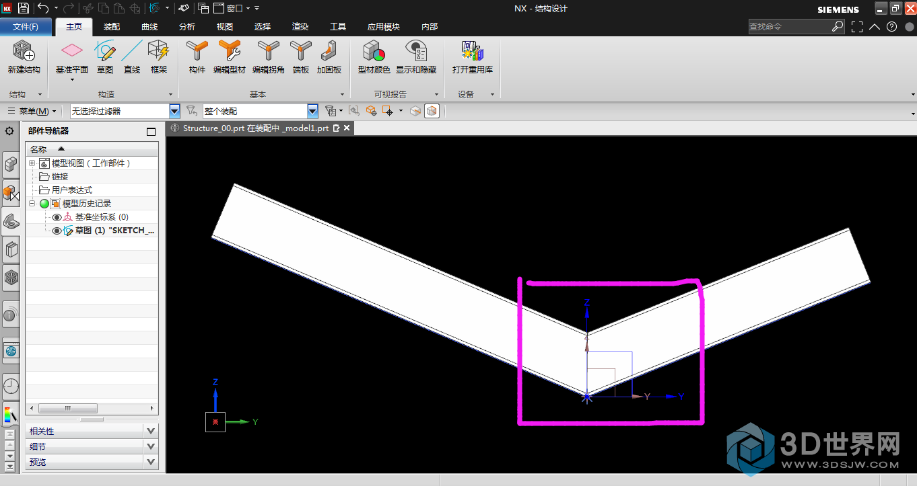Open the web browser sidebar tab

pyautogui.click(x=11, y=350)
